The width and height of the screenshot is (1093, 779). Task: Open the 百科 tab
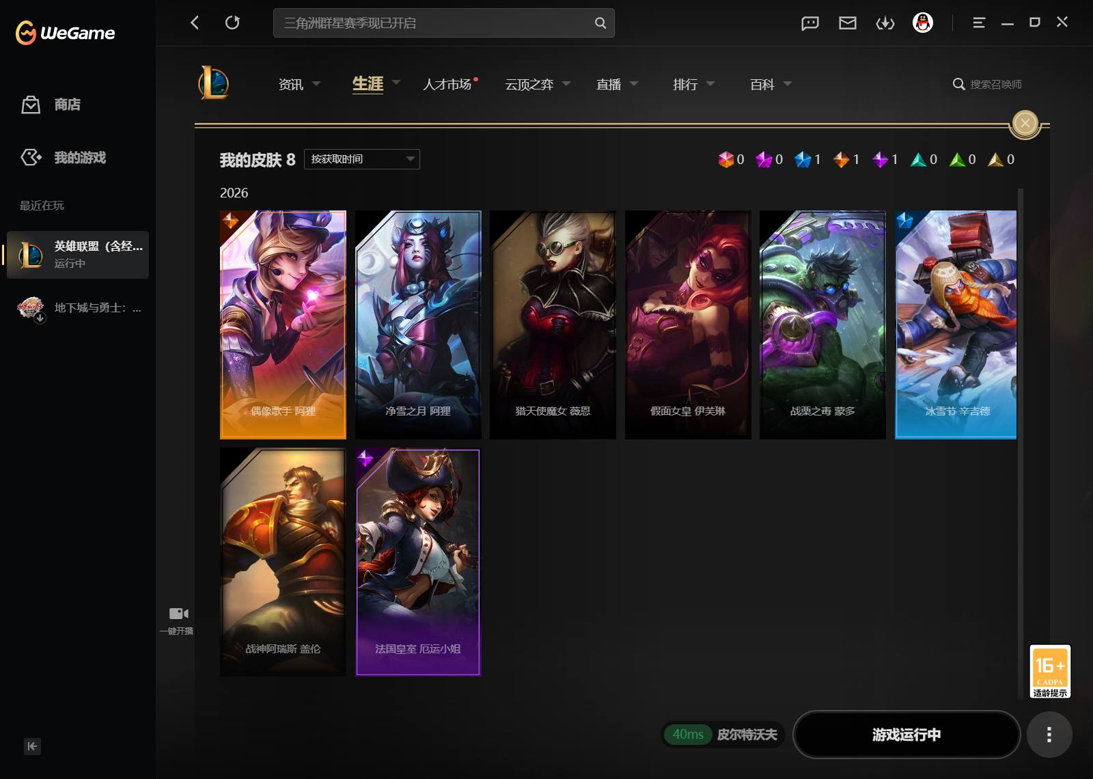(x=762, y=84)
